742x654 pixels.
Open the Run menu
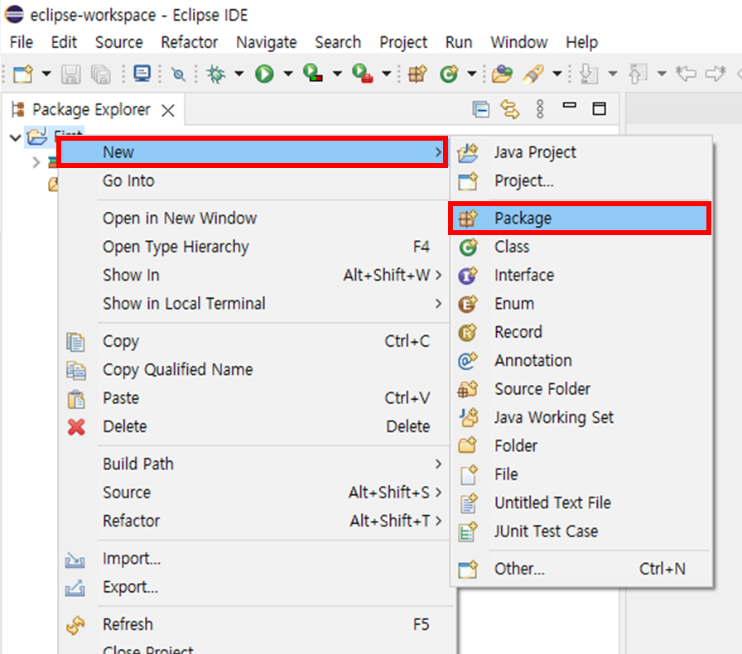click(x=459, y=42)
